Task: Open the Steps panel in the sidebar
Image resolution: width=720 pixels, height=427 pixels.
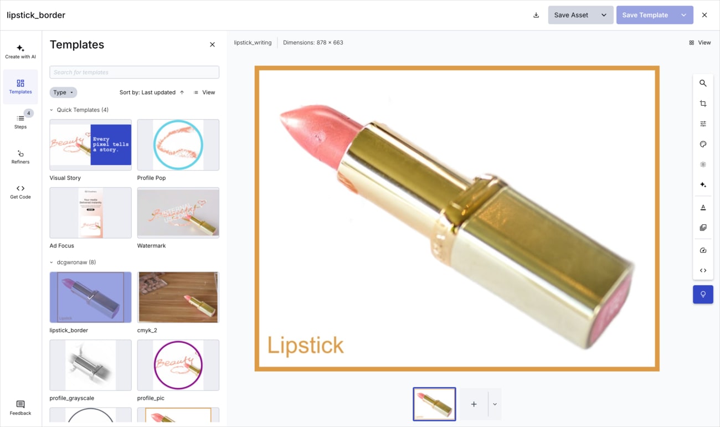Action: point(20,122)
